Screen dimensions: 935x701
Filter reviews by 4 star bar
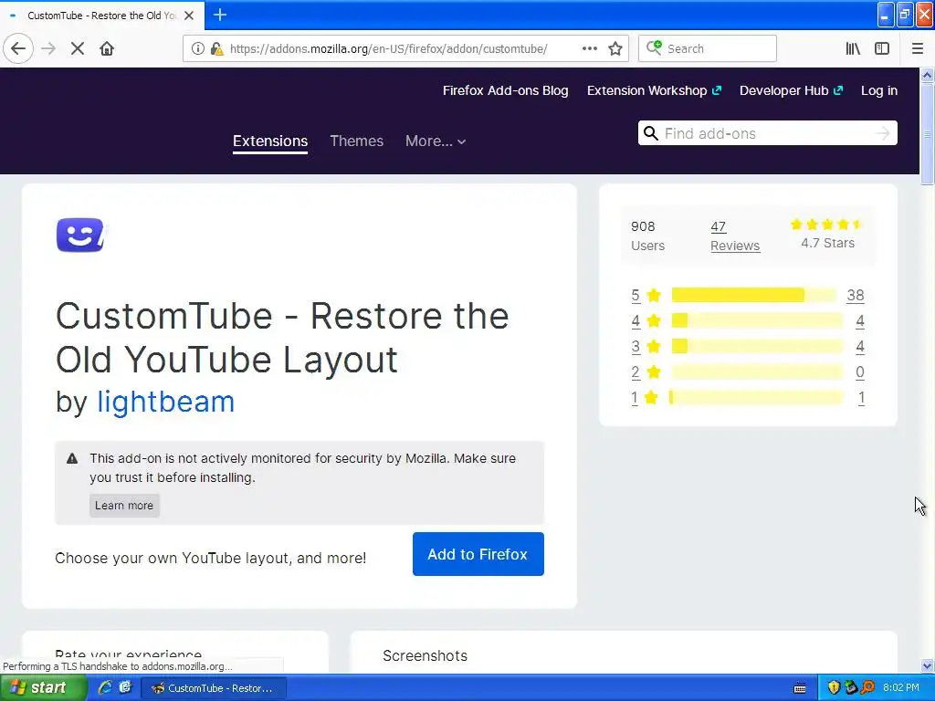point(757,320)
